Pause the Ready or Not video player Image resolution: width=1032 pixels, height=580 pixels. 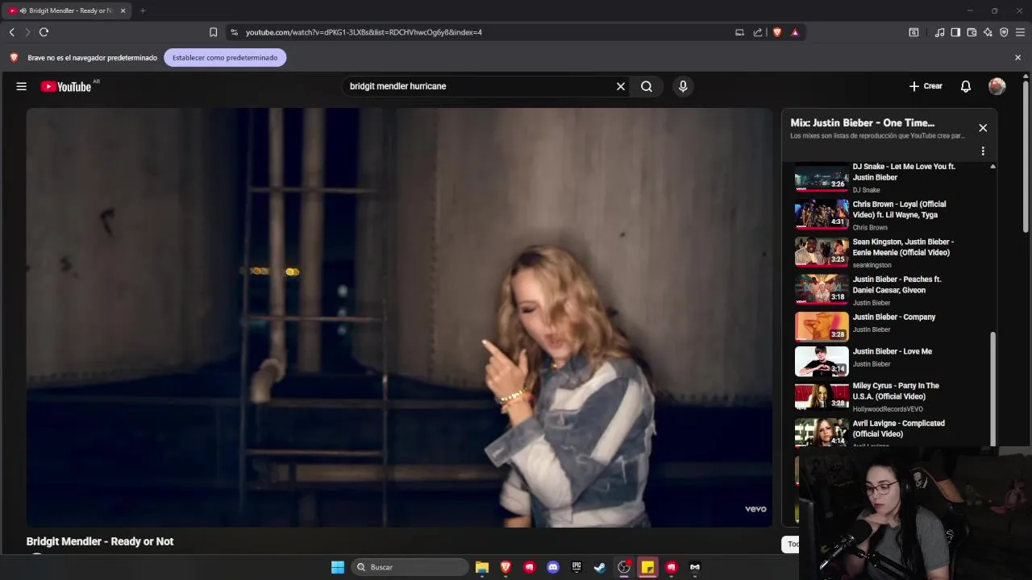point(399,317)
